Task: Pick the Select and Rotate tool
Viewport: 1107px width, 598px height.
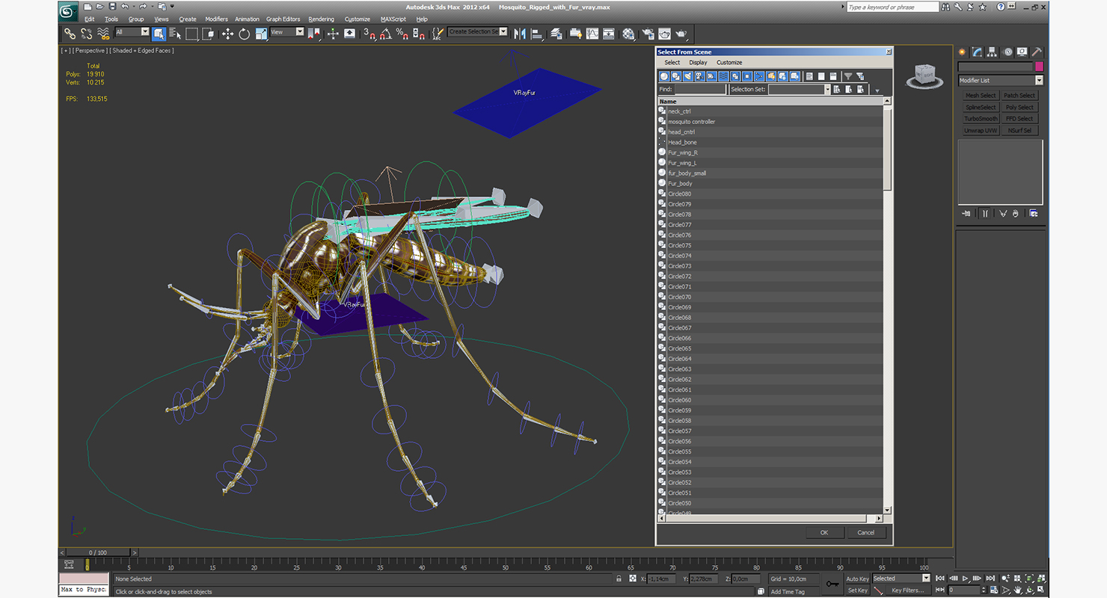Action: click(x=244, y=34)
